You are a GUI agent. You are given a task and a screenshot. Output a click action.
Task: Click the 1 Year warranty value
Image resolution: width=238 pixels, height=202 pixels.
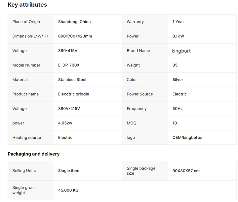coord(178,22)
